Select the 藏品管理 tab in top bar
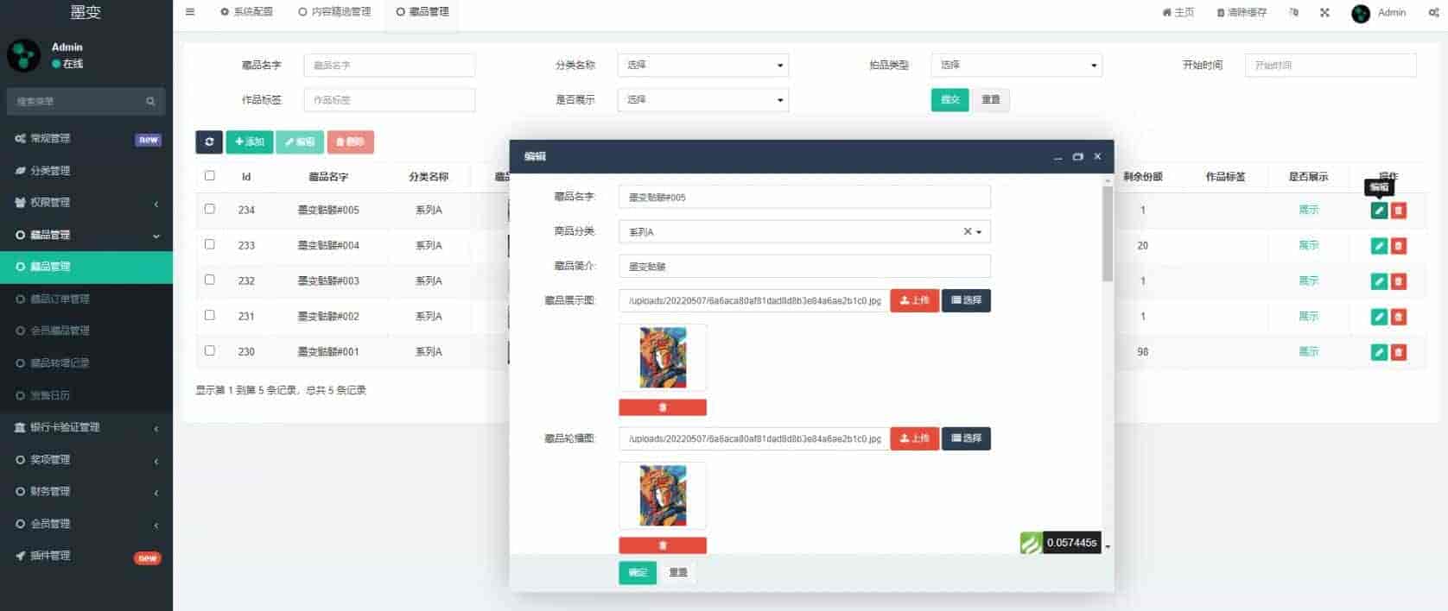 pyautogui.click(x=422, y=12)
